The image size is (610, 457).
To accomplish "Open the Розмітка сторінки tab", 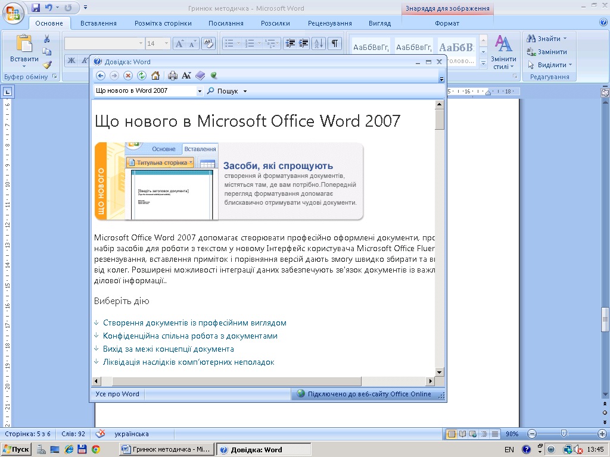I will click(163, 23).
